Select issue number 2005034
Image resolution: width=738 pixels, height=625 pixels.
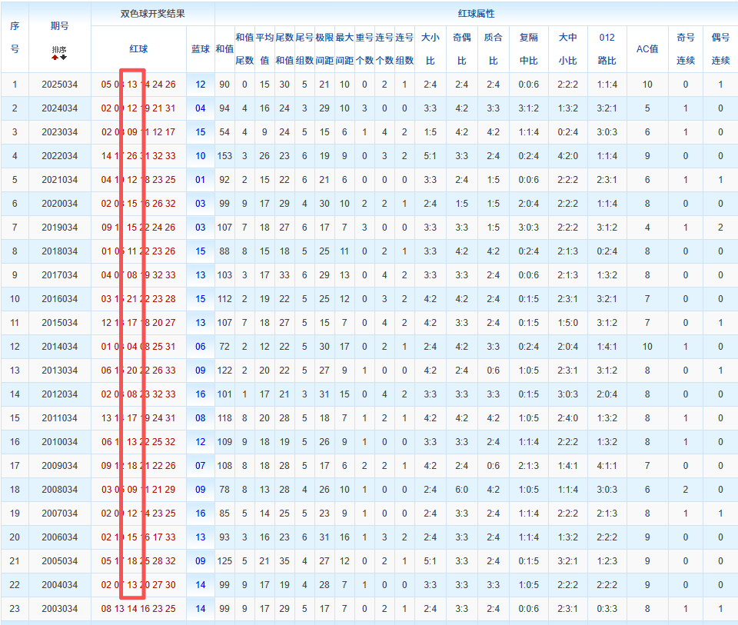(x=59, y=561)
